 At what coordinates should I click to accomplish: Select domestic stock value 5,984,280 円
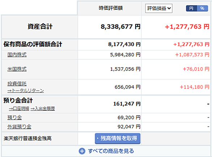(x=125, y=55)
